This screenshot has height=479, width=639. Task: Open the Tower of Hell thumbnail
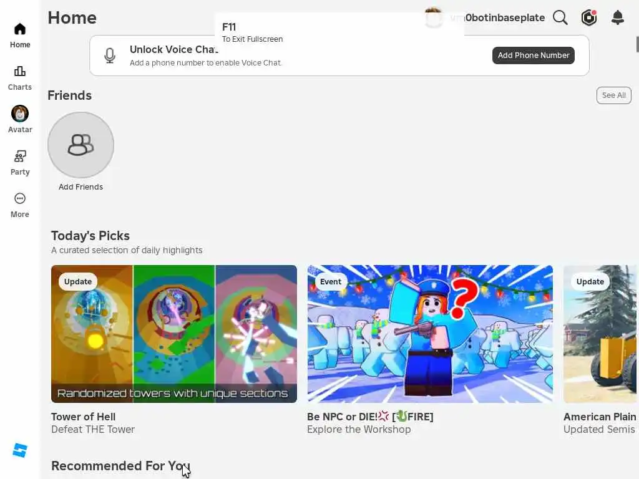tap(174, 334)
